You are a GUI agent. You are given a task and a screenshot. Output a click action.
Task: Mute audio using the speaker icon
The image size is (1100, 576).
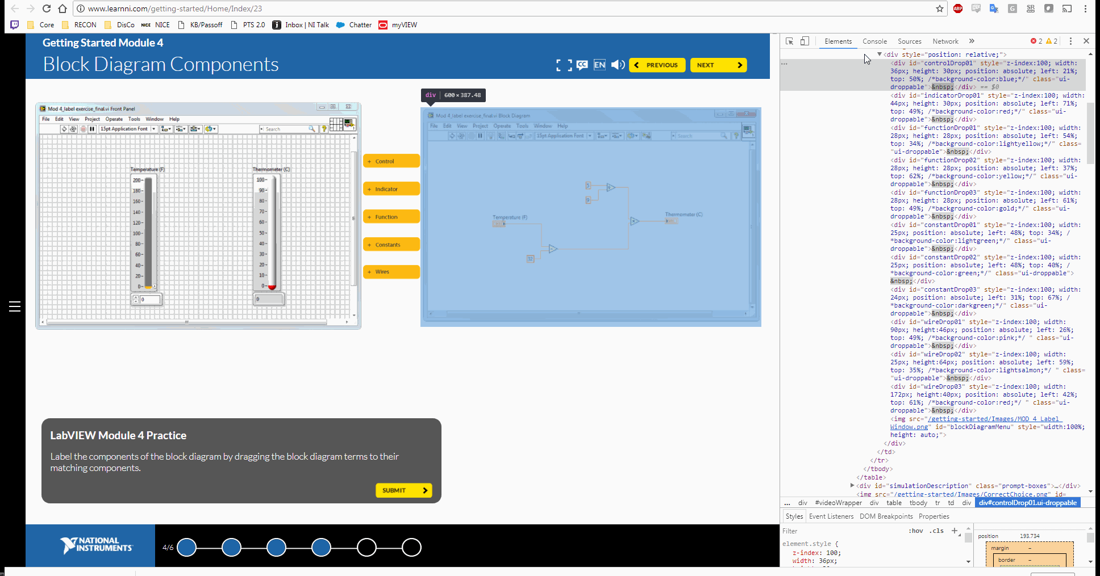pos(618,65)
